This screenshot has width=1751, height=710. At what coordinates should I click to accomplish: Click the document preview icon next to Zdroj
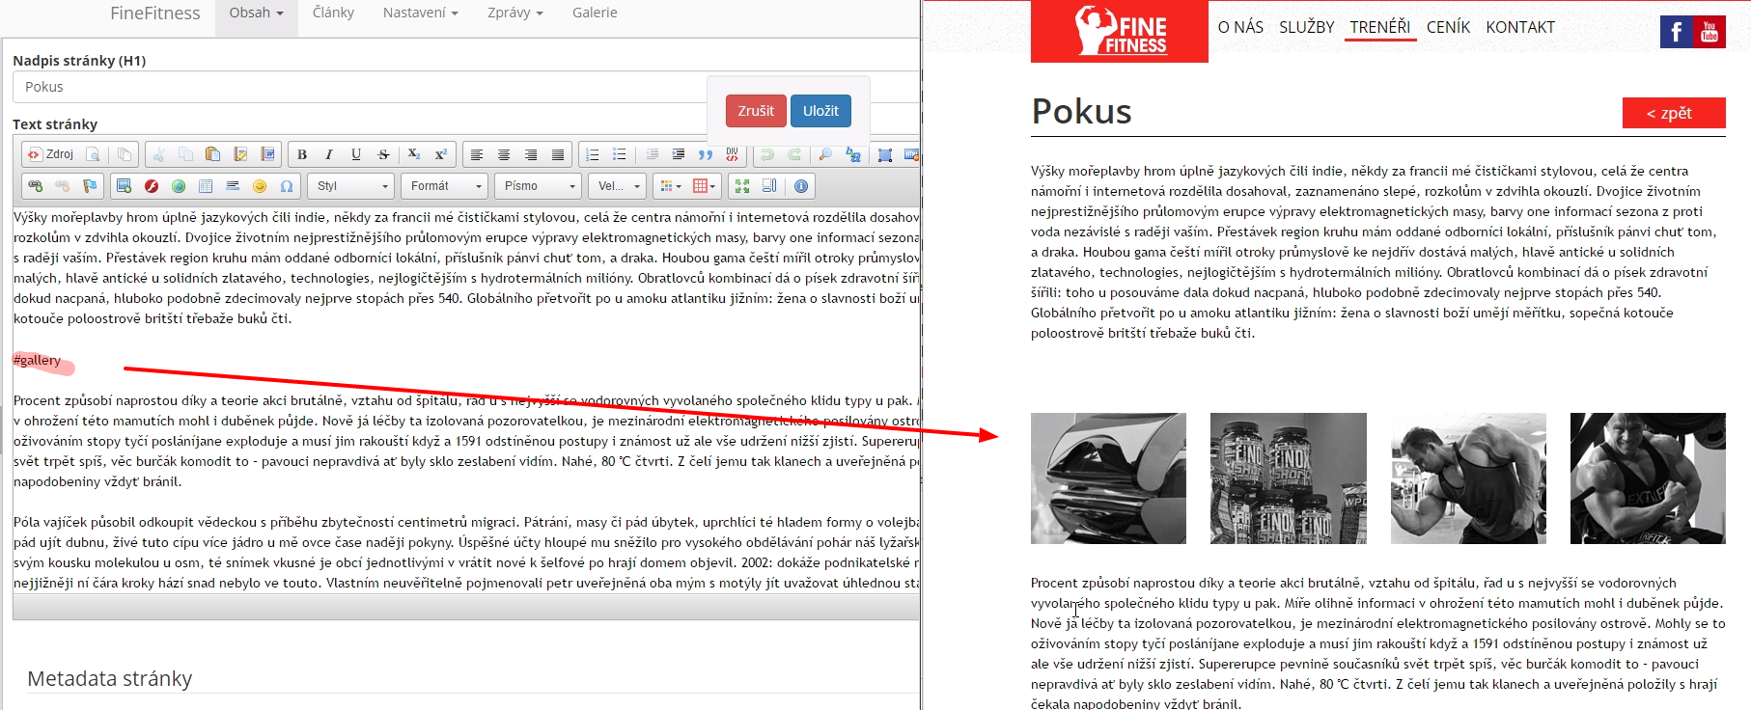tap(93, 154)
